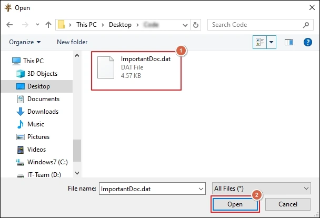This screenshot has height=218, width=320.
Task: Click the sidebar scroll up arrow
Action: click(77, 55)
